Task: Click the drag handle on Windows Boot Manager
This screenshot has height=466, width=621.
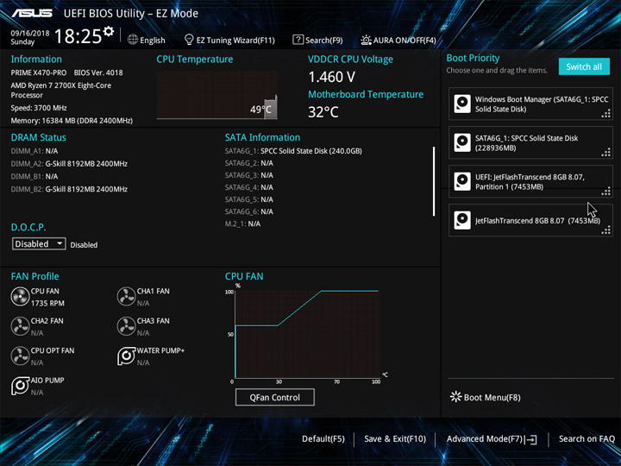Action: pyautogui.click(x=606, y=114)
